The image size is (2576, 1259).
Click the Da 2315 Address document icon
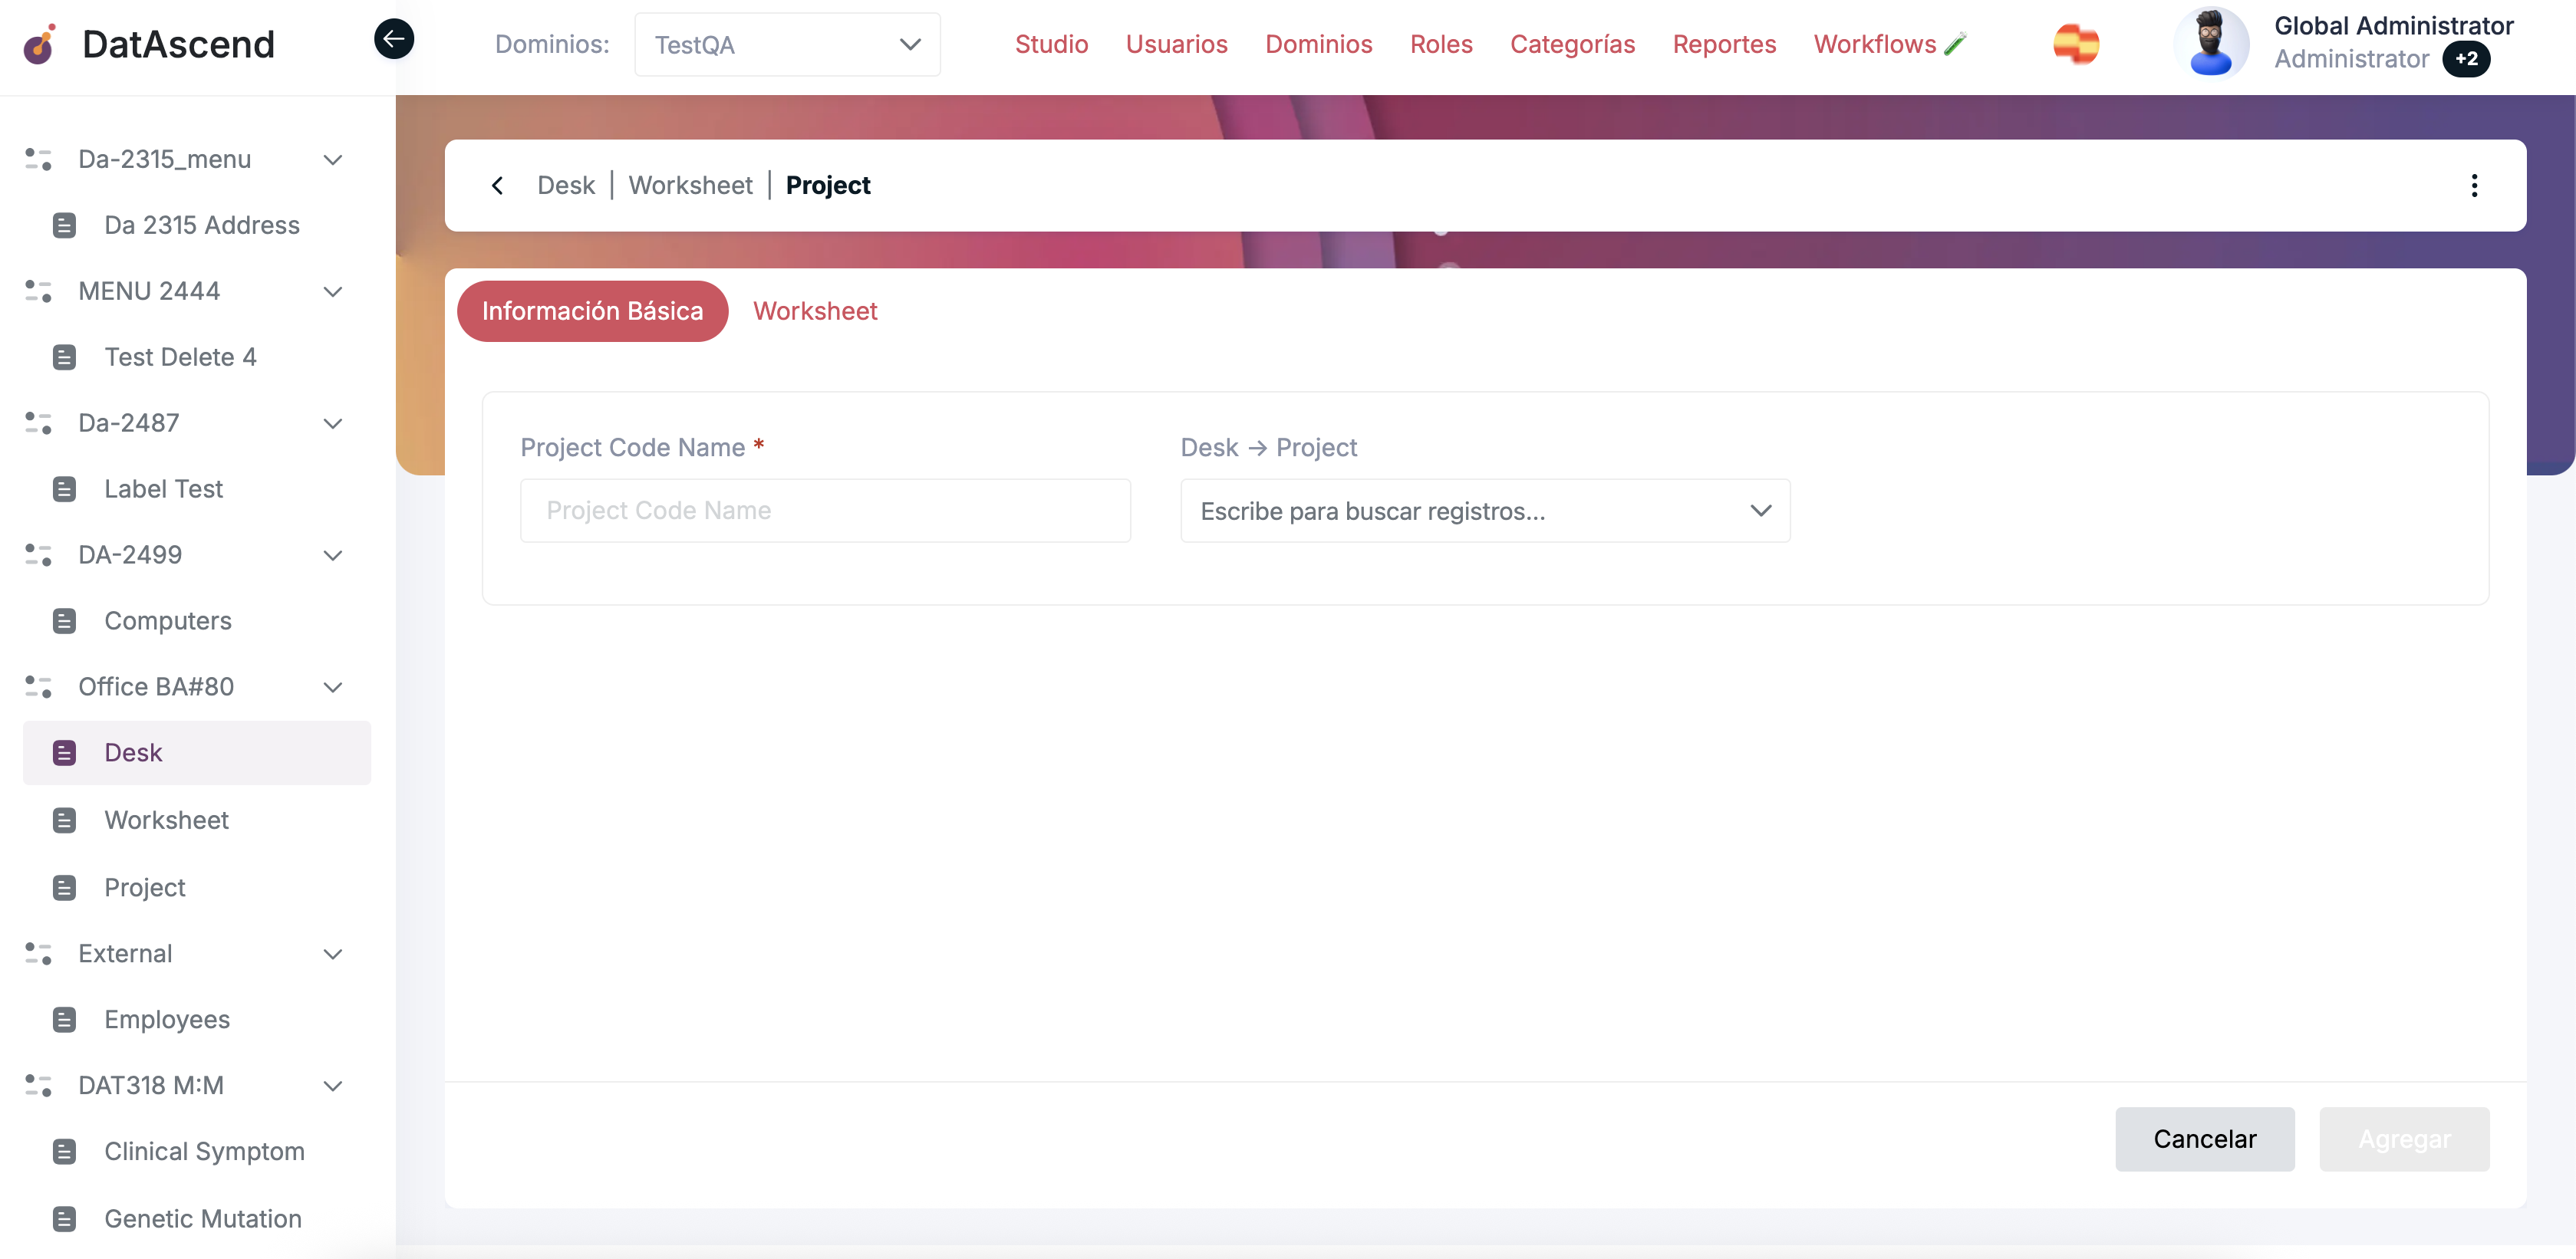[x=65, y=225]
